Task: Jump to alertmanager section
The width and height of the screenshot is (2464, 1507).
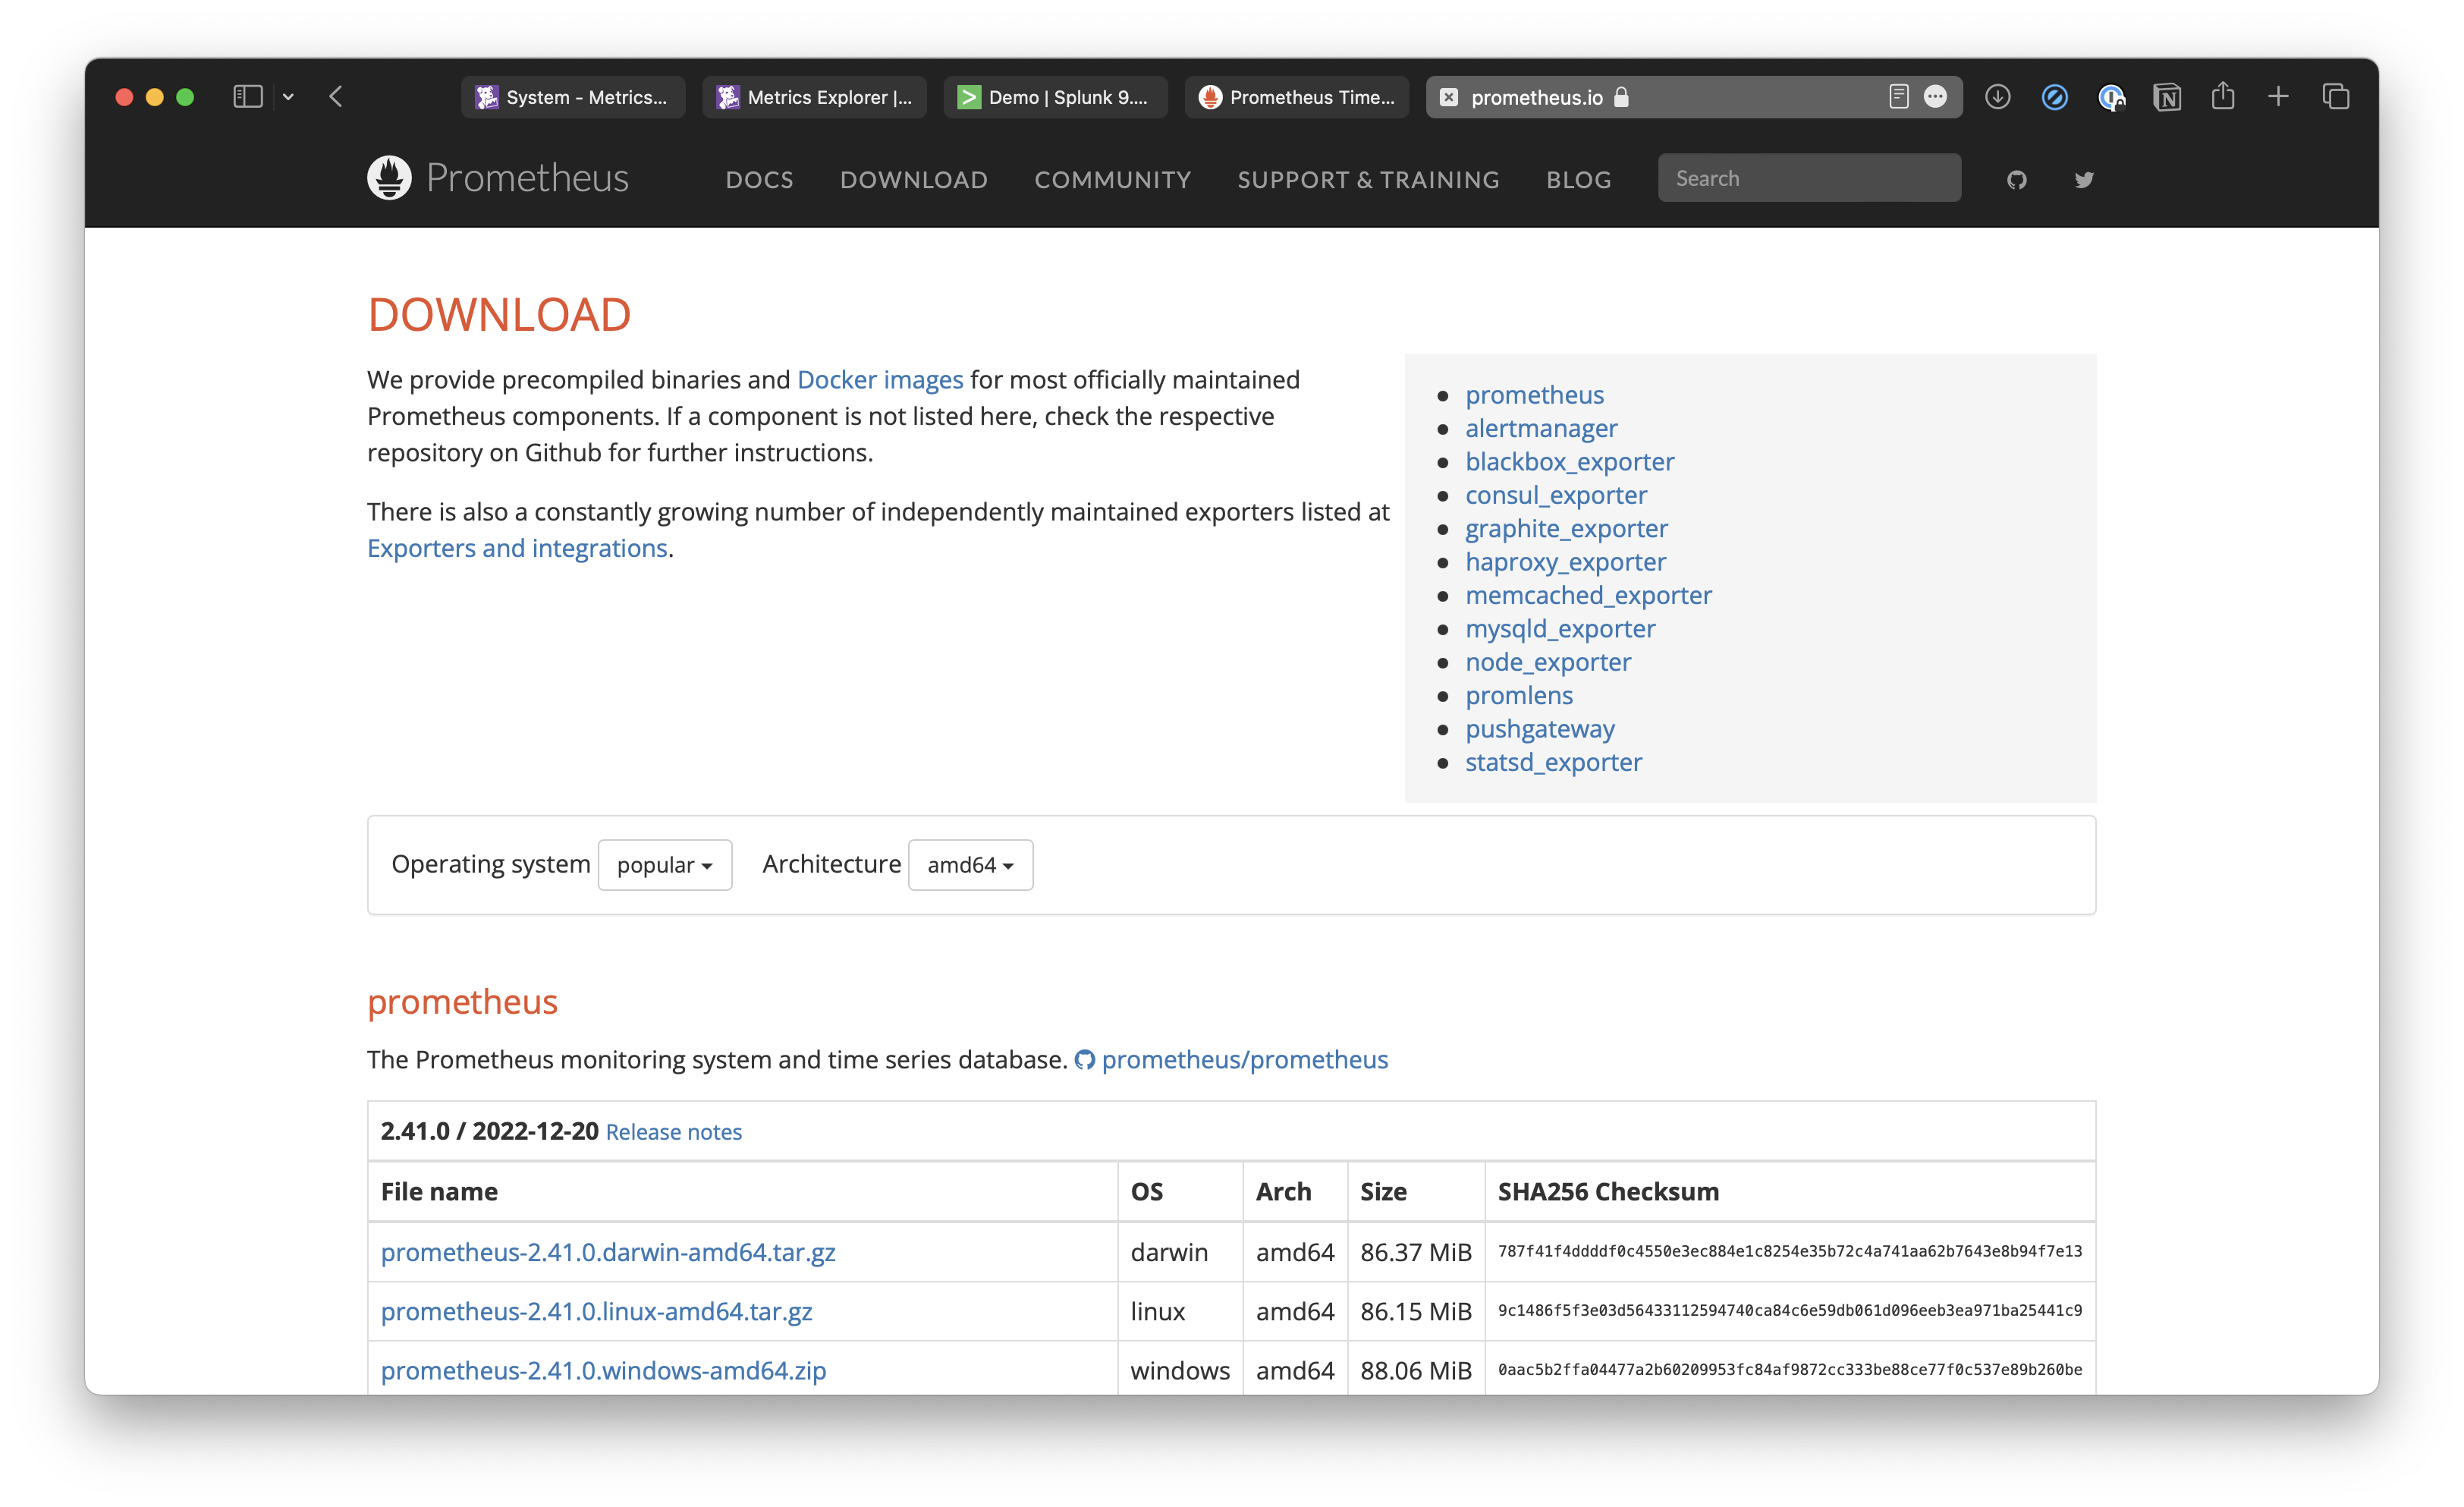Action: pyautogui.click(x=1541, y=428)
